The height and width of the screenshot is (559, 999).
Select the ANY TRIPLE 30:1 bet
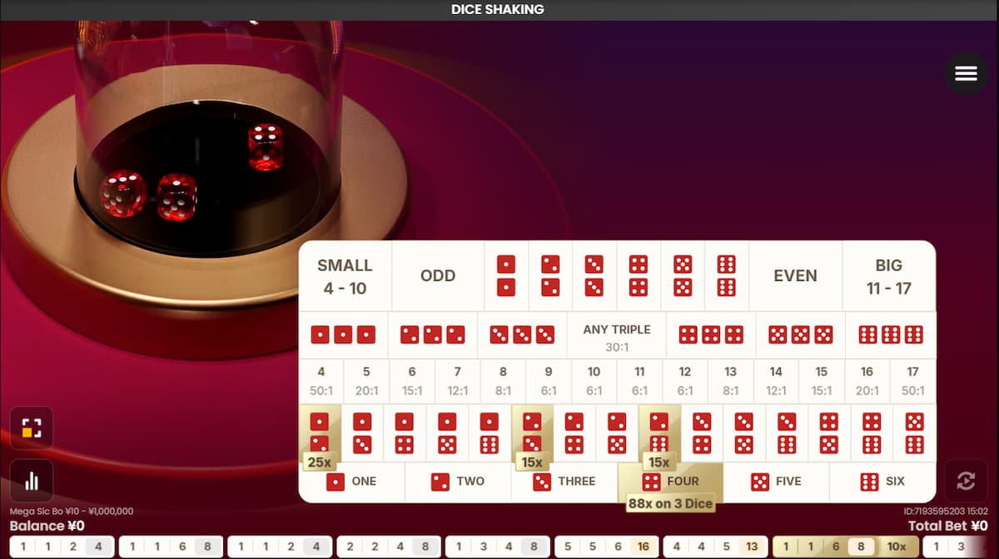coord(617,336)
